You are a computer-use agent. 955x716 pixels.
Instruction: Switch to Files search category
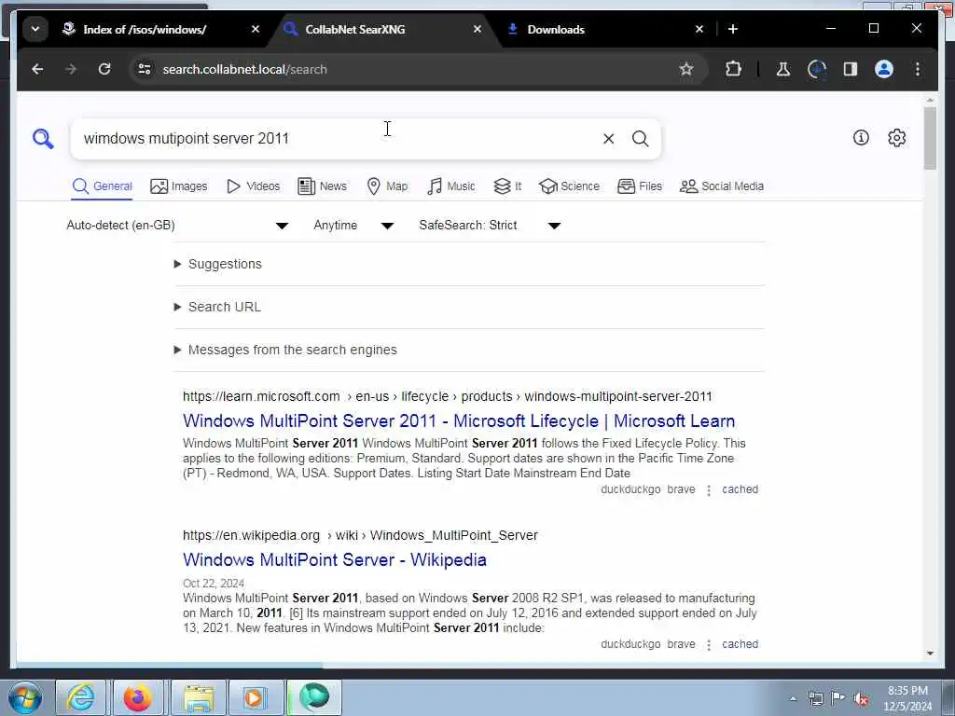(640, 186)
